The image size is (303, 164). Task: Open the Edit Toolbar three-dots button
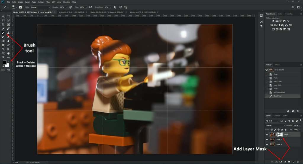8,57
